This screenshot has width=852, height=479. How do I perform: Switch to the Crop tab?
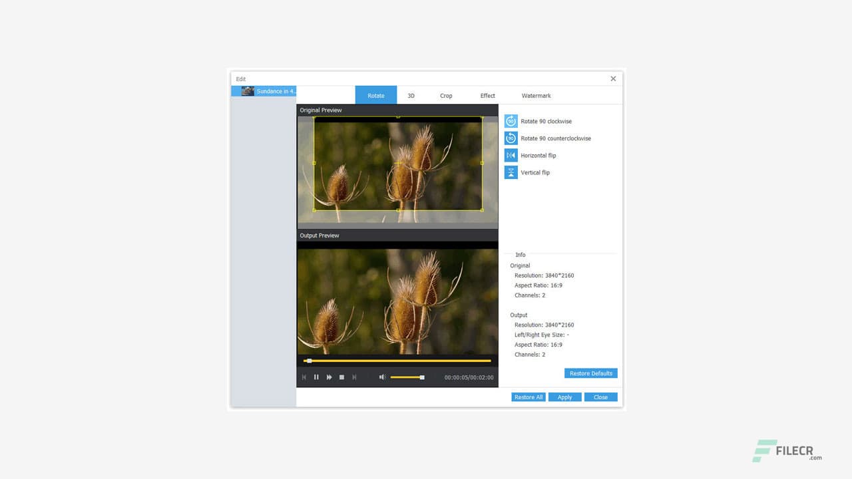[446, 95]
